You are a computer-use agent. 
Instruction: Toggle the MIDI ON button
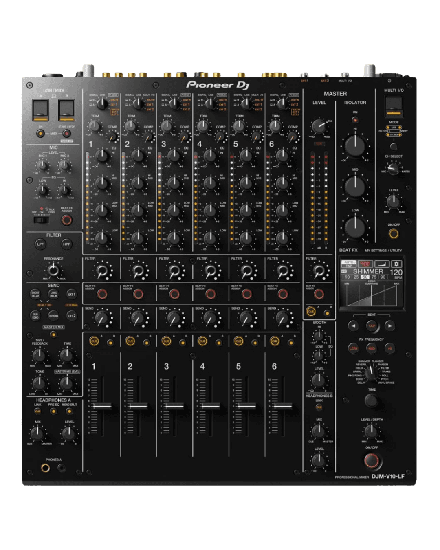(x=40, y=133)
